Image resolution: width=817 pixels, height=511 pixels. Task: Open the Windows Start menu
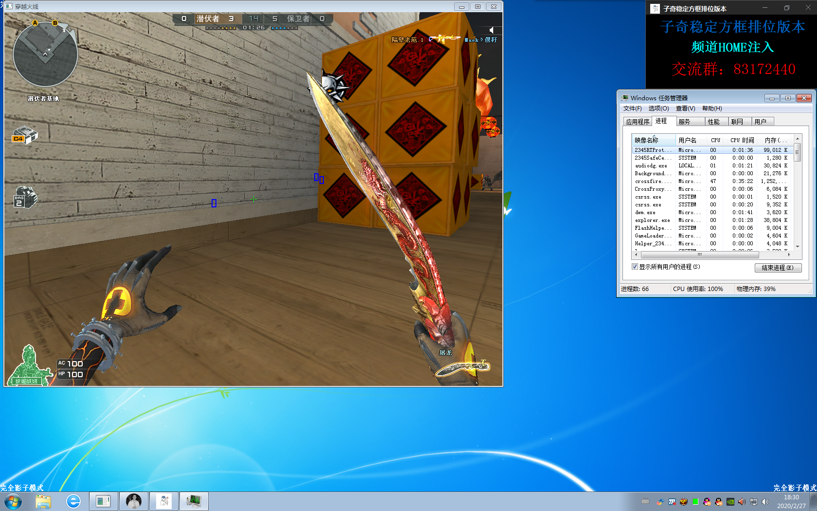coord(13,501)
